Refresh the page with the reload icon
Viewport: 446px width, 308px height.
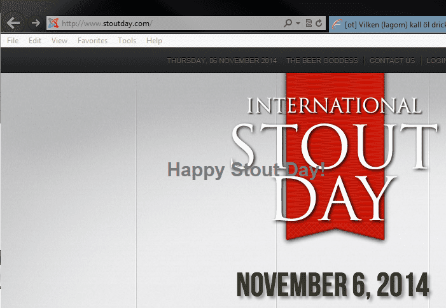pyautogui.click(x=319, y=23)
